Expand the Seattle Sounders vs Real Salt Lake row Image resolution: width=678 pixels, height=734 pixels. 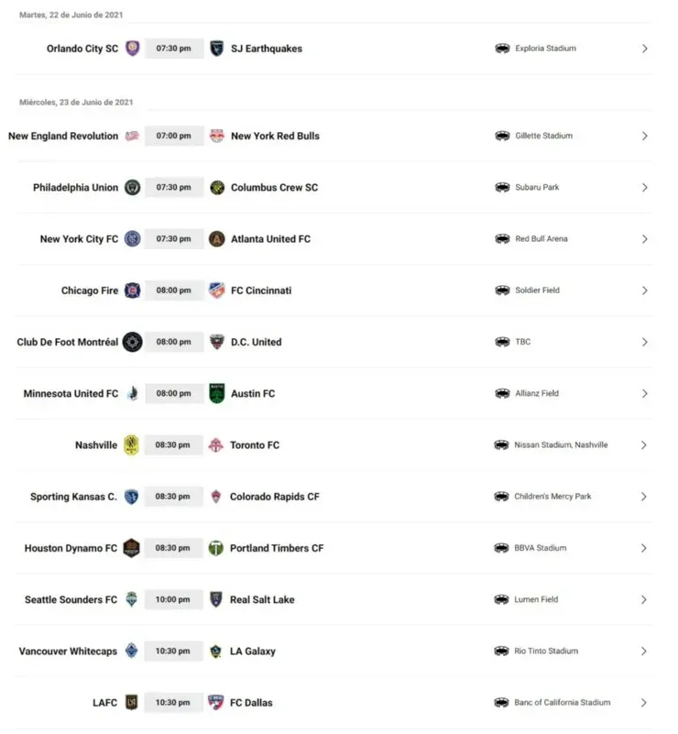[x=645, y=599]
